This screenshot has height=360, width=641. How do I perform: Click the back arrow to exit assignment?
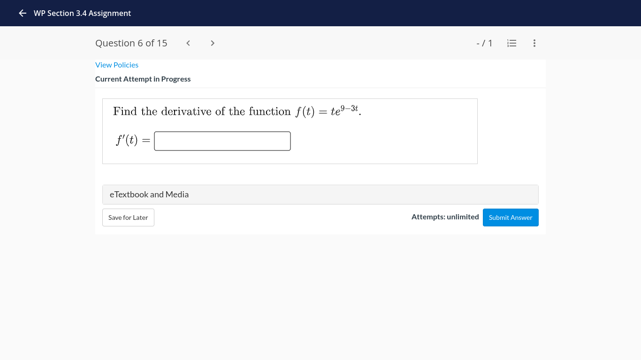[22, 13]
